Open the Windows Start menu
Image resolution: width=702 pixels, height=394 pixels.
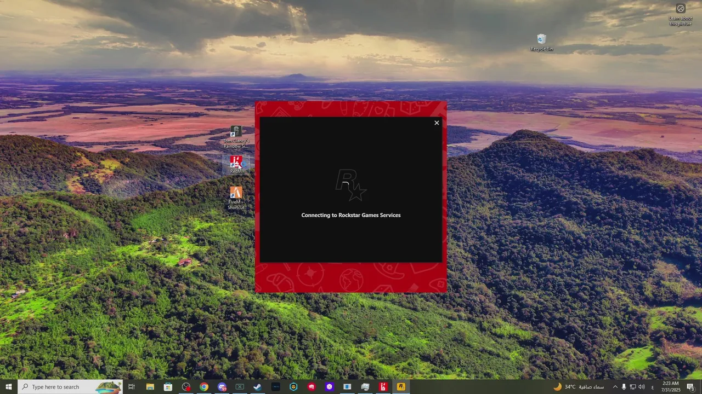pos(9,387)
